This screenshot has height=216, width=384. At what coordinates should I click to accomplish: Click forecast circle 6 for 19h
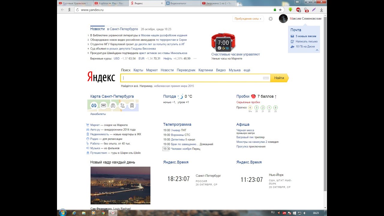pyautogui.click(x=250, y=107)
